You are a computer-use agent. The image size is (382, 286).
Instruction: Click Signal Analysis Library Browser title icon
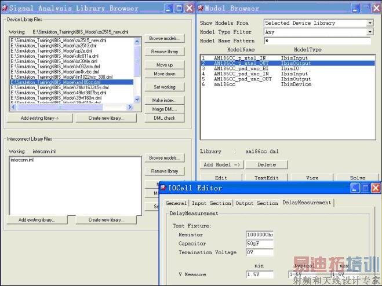click(x=5, y=8)
